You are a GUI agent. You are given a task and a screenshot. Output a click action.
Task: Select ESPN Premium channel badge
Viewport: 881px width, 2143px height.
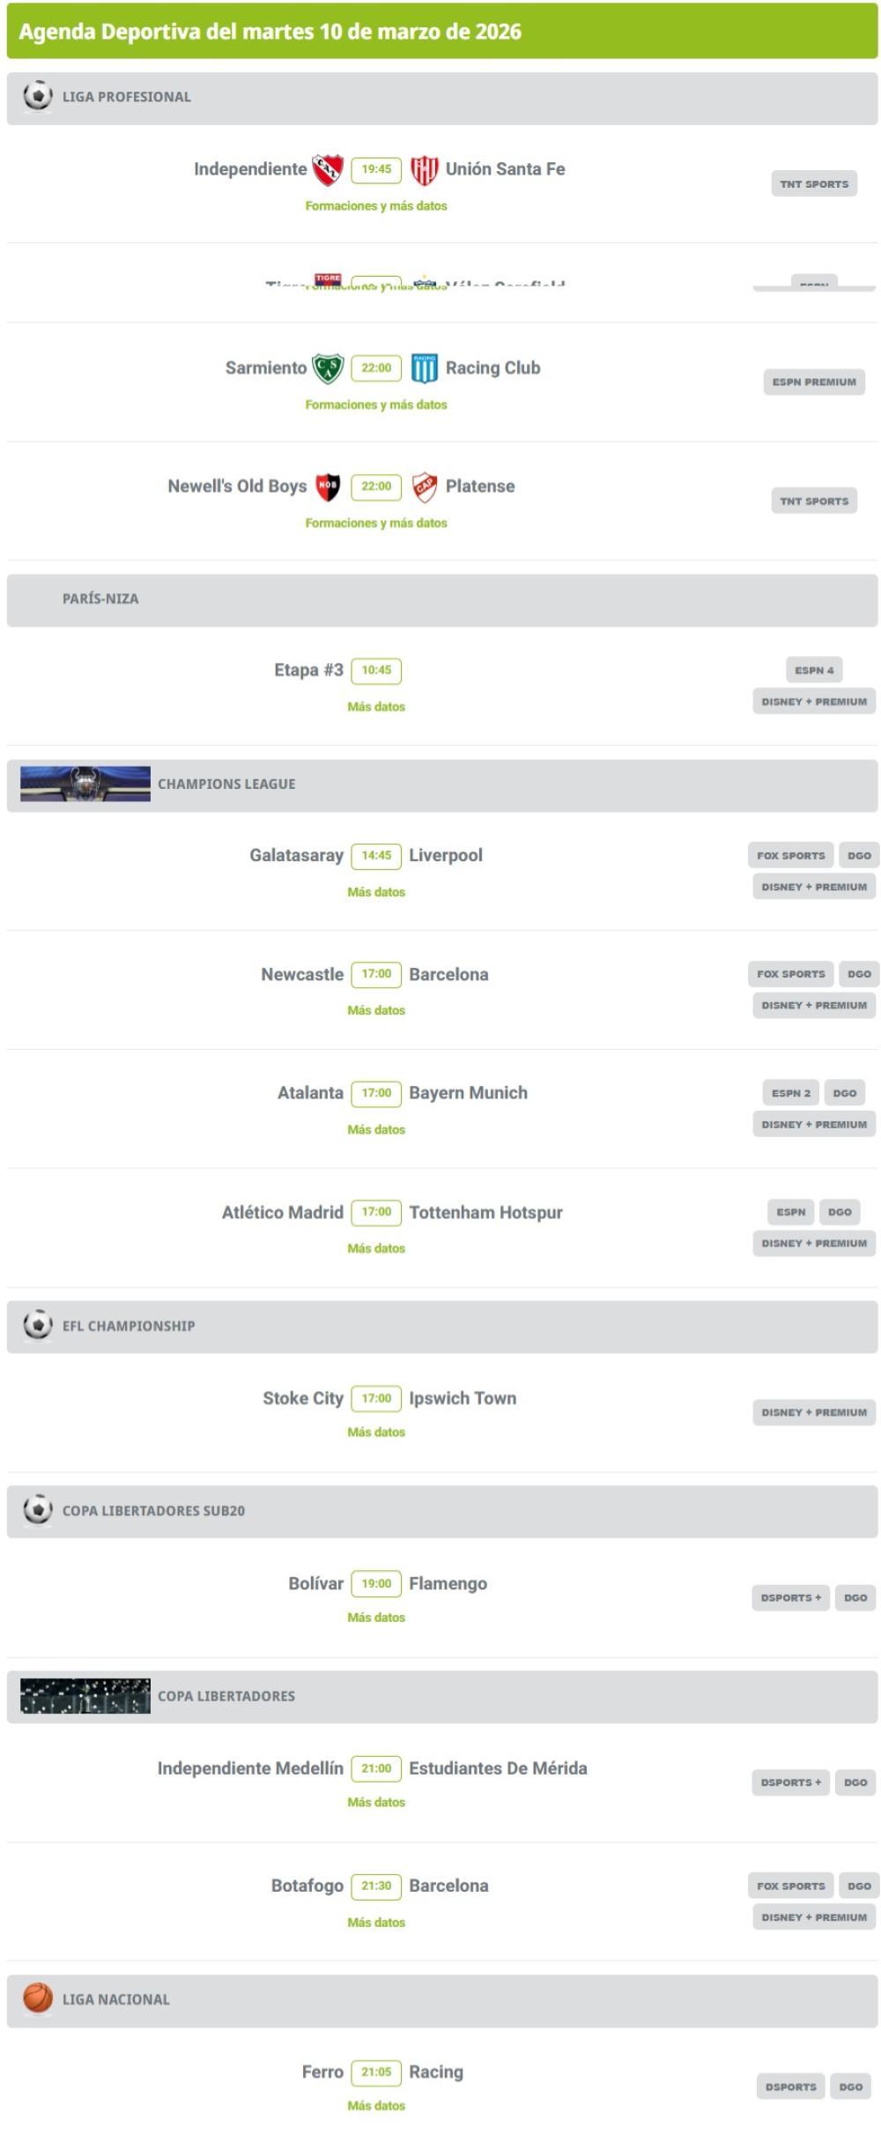point(813,382)
